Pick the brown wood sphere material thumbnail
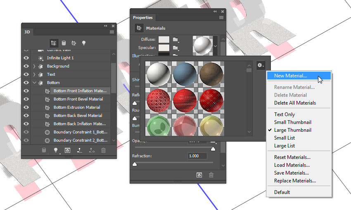This screenshot has height=210, width=351. (211, 74)
